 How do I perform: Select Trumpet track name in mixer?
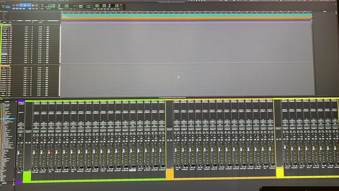click(x=199, y=169)
